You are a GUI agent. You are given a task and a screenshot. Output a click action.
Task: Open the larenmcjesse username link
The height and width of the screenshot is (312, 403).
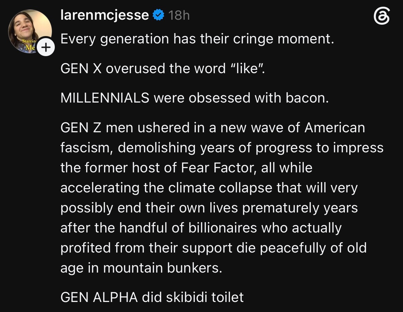(105, 15)
